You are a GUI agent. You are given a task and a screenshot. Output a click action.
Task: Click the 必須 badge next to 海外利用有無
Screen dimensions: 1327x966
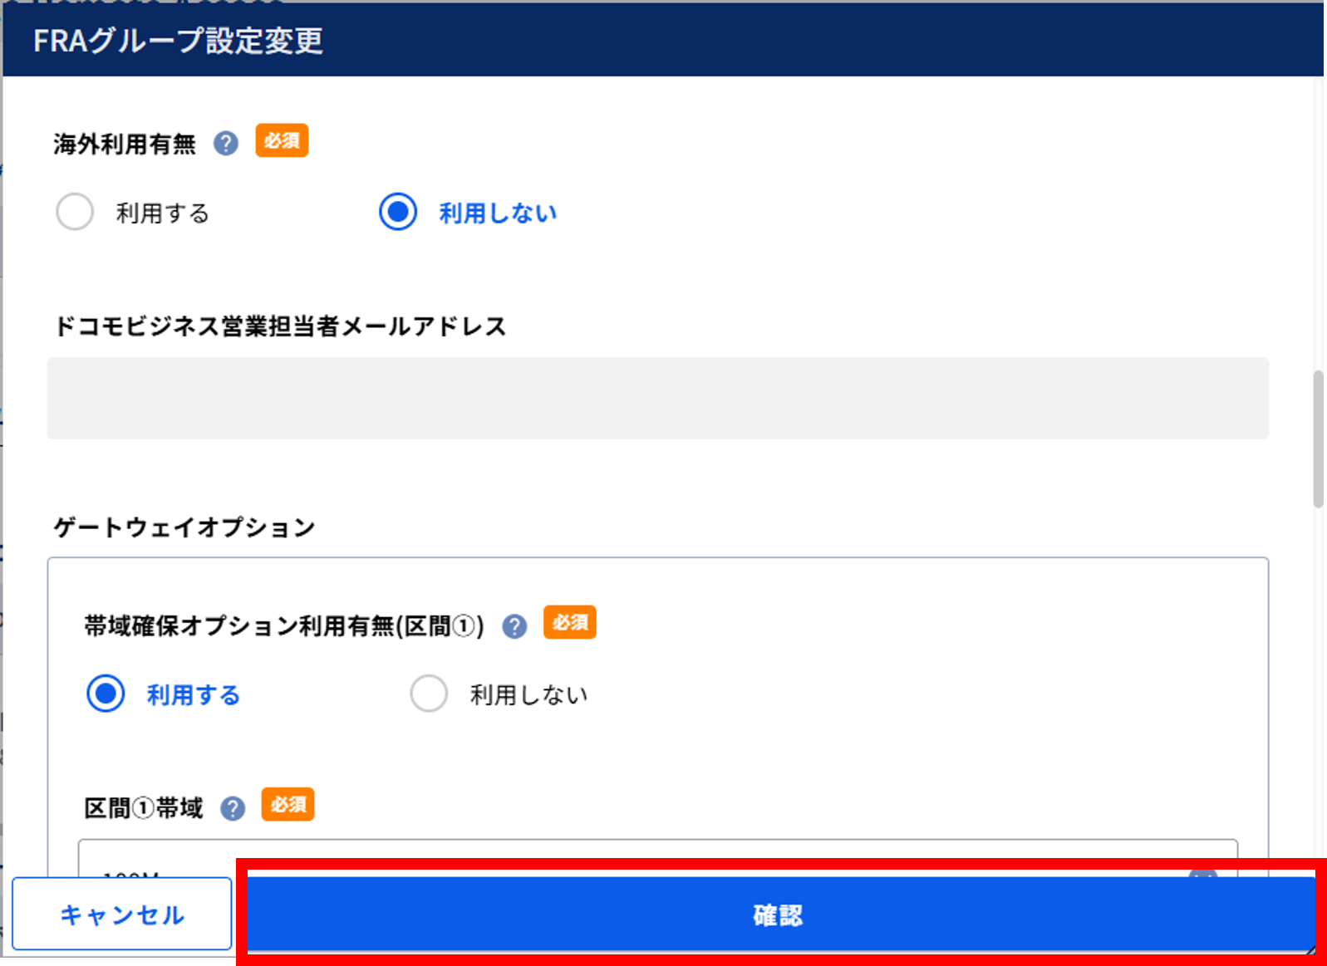click(282, 141)
